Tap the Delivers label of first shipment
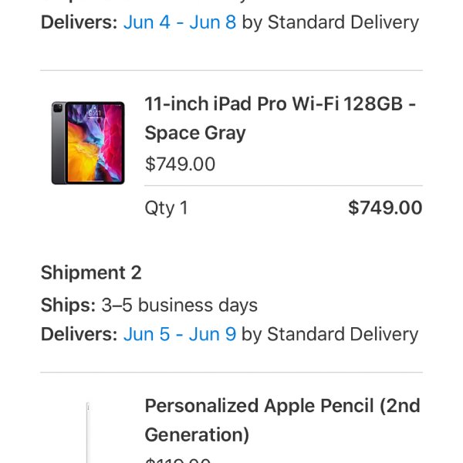Screen dimensions: 463x463 79,22
